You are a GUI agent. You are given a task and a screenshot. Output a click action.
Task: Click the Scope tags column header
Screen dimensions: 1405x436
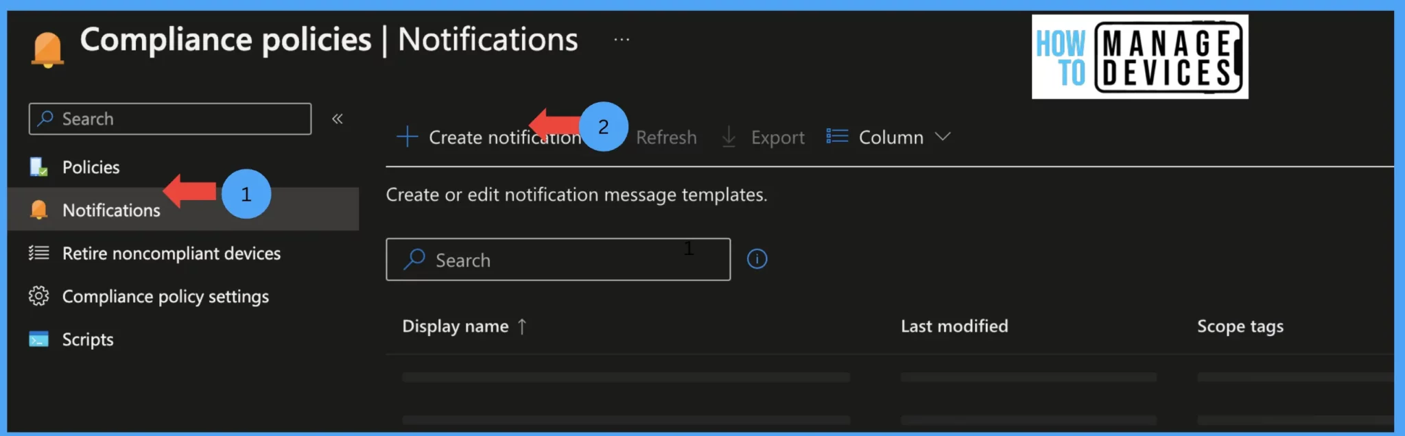(1240, 326)
